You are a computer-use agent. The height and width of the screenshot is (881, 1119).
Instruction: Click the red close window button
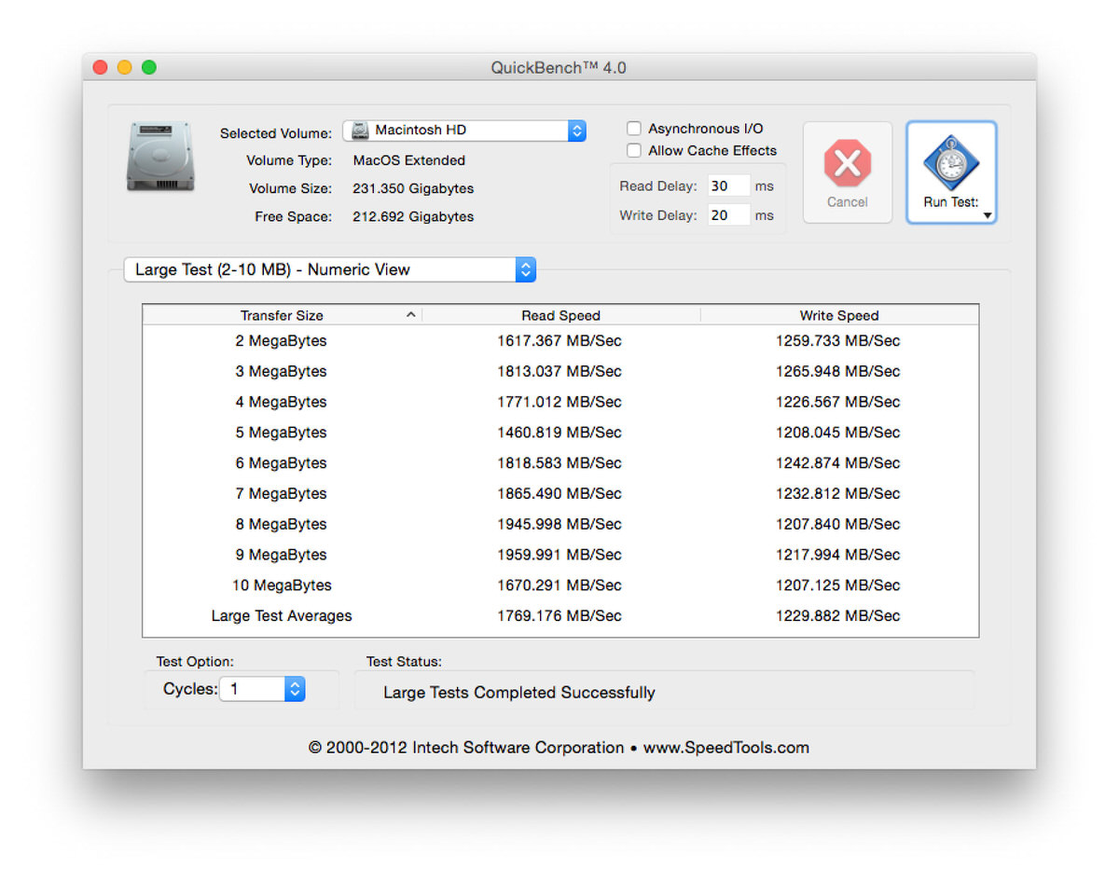tap(101, 67)
